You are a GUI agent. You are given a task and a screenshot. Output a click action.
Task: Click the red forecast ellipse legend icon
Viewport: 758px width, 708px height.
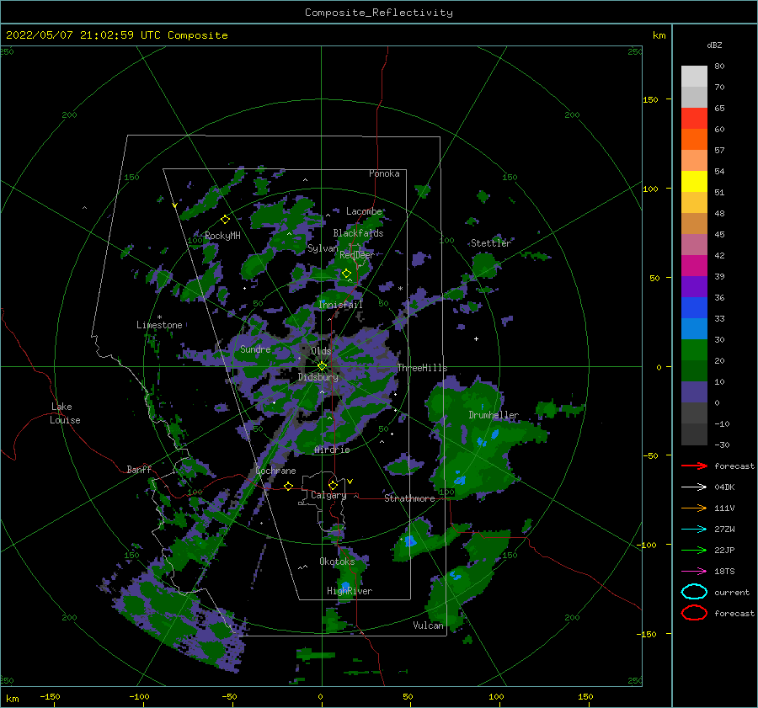pos(694,613)
